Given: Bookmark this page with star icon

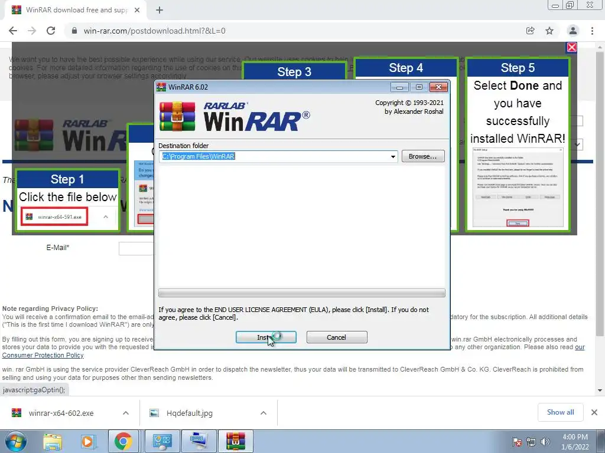Looking at the screenshot, I should tap(549, 31).
